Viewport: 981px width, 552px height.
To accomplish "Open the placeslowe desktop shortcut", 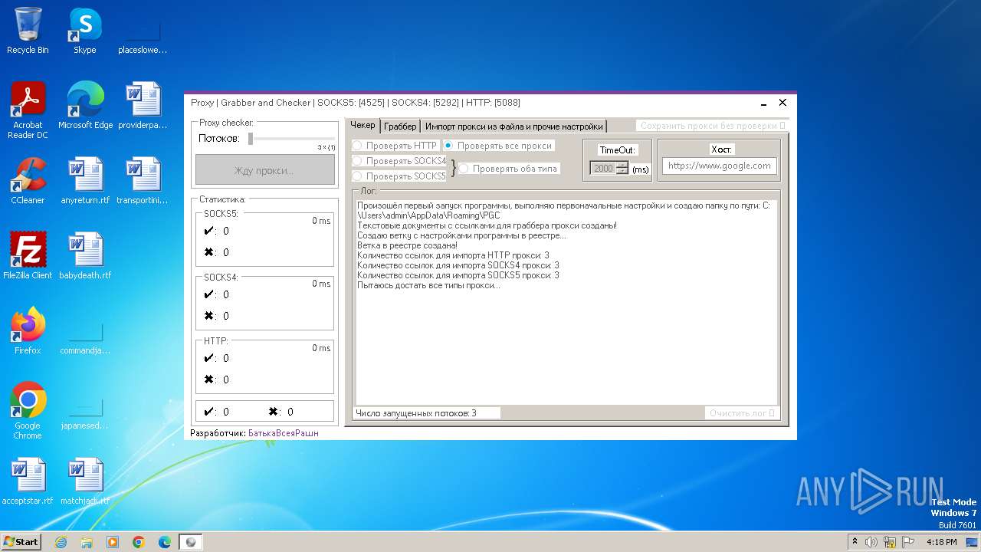I will pyautogui.click(x=142, y=31).
